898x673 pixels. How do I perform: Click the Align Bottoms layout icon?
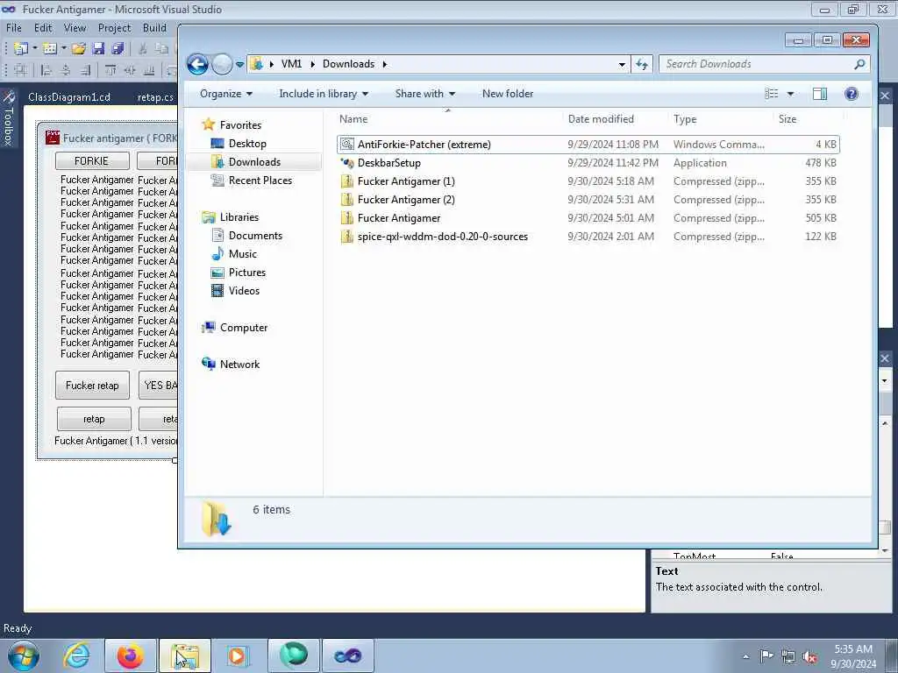[x=149, y=70]
